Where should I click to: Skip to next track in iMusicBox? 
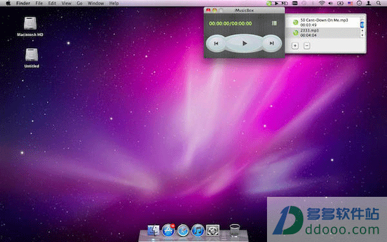(272, 43)
